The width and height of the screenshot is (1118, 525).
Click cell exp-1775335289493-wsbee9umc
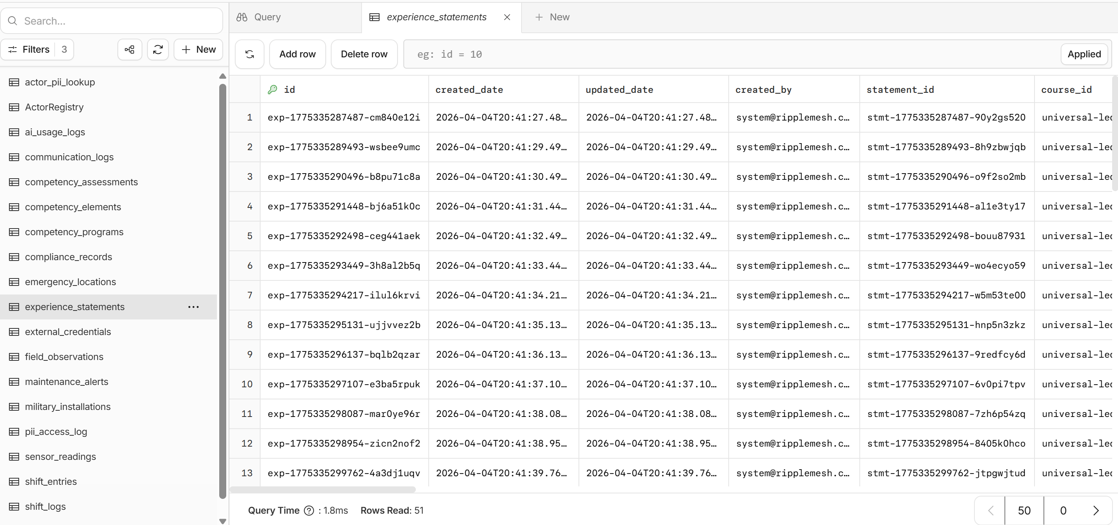[x=344, y=147]
